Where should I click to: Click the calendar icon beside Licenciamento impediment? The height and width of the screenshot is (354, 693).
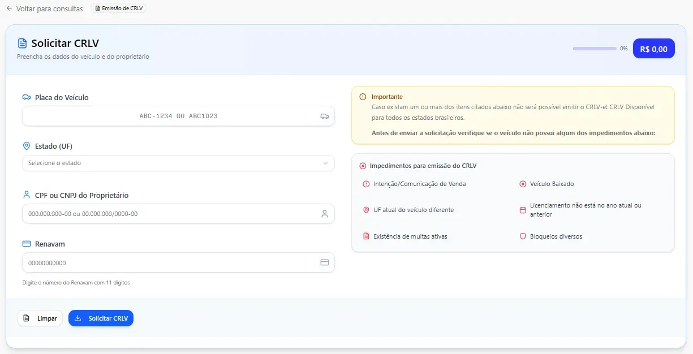[522, 210]
